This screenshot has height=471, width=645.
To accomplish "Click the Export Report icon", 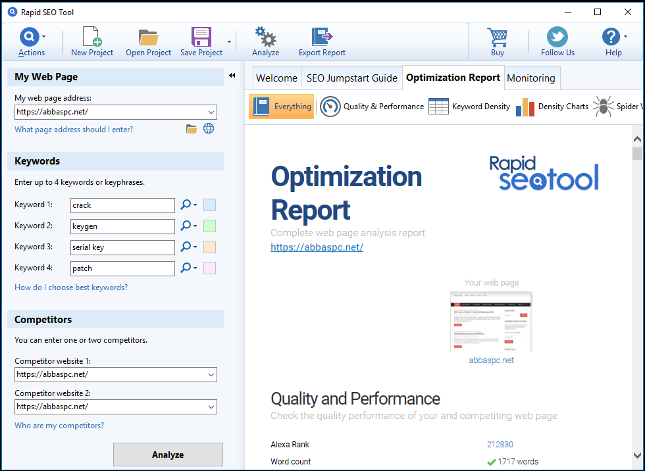I will pos(322,37).
